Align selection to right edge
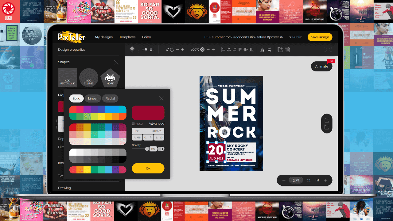 234,49
